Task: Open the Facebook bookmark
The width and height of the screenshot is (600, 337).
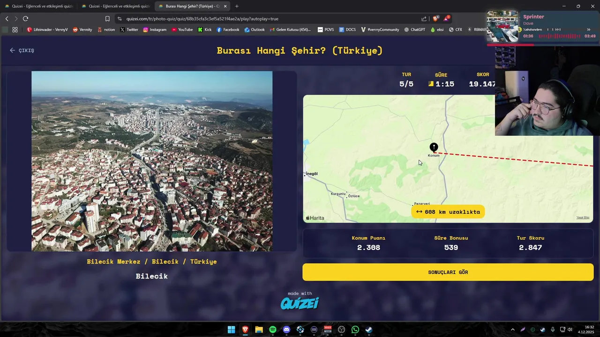Action: [x=228, y=29]
